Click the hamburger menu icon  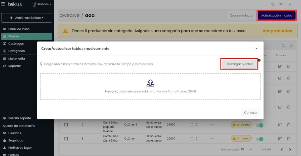coord(3,4)
